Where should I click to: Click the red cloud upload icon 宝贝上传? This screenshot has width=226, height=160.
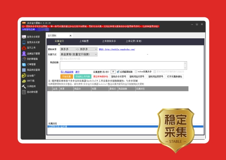point(24,48)
